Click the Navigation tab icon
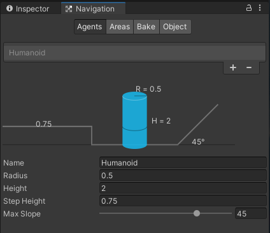The width and height of the screenshot is (270, 233). click(x=69, y=9)
